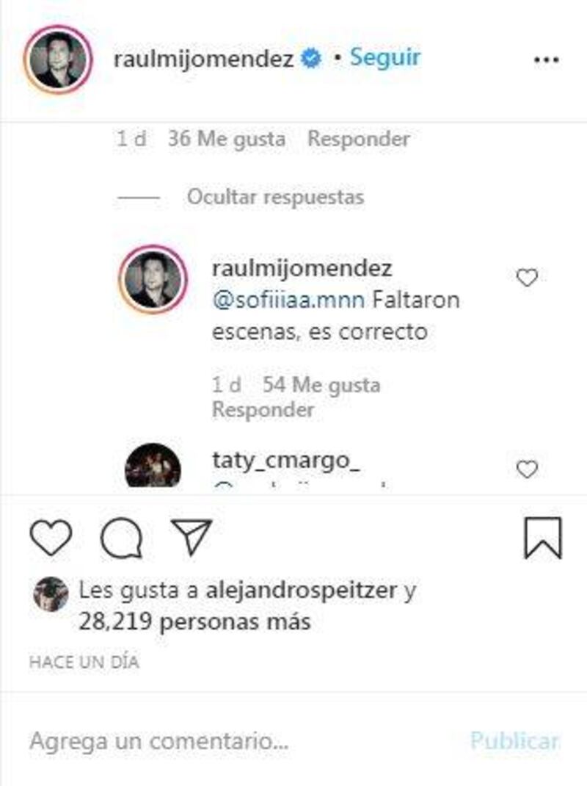Open alejandrospeitzer's profile from likes line
The image size is (587, 786).
[302, 590]
